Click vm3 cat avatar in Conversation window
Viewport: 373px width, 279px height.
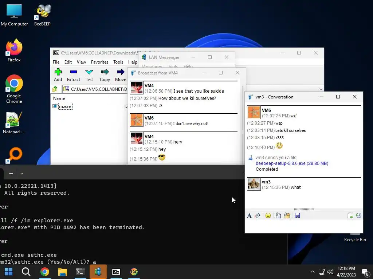(254, 184)
